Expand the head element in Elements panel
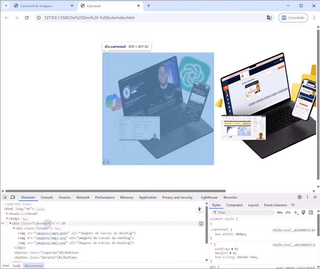The width and height of the screenshot is (320, 269). [7, 214]
